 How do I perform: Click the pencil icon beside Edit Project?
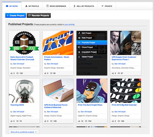click(79, 33)
